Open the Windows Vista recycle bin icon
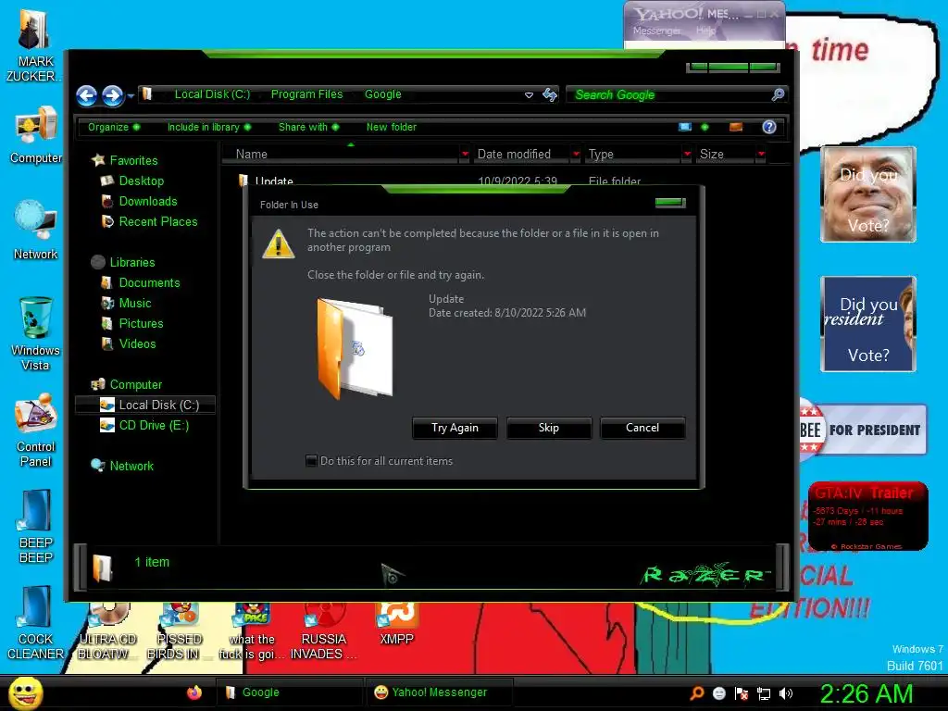 tap(36, 333)
